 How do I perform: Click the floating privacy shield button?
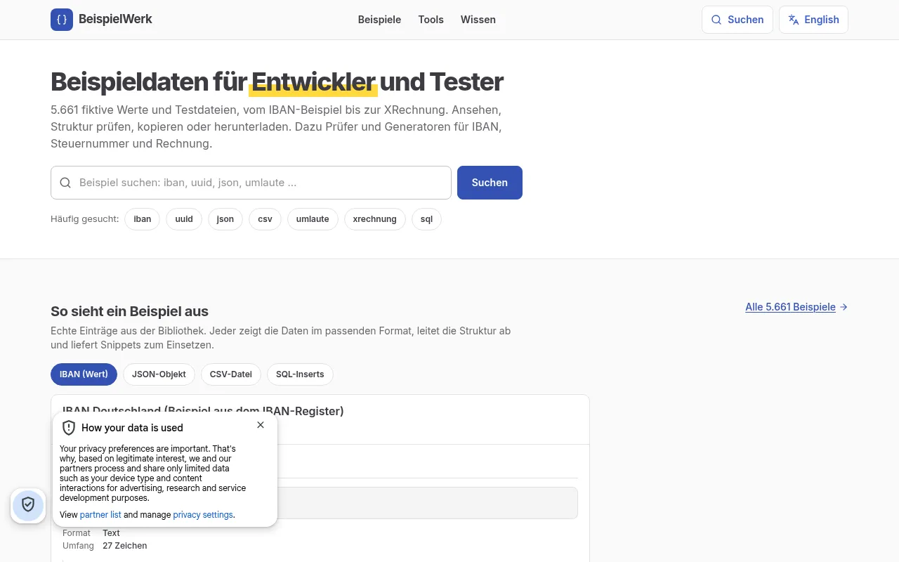(x=28, y=505)
